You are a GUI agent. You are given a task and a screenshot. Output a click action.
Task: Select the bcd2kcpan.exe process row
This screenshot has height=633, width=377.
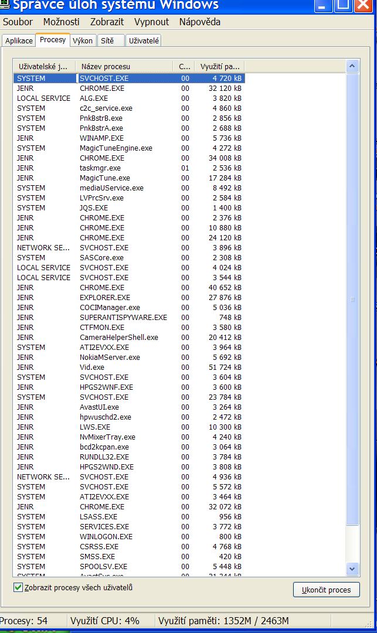point(129,447)
